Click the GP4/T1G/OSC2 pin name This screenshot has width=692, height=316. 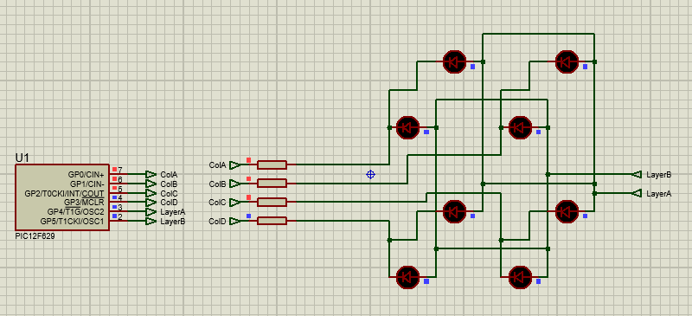[x=76, y=212]
